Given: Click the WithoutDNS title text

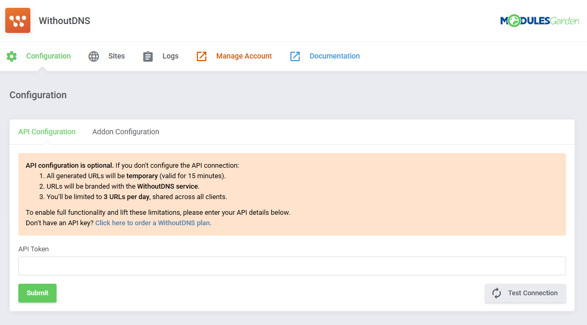Looking at the screenshot, I should [64, 21].
